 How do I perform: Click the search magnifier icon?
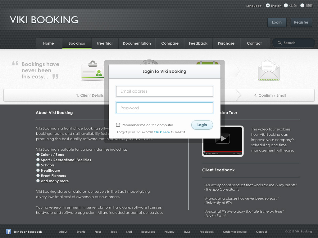point(279,43)
